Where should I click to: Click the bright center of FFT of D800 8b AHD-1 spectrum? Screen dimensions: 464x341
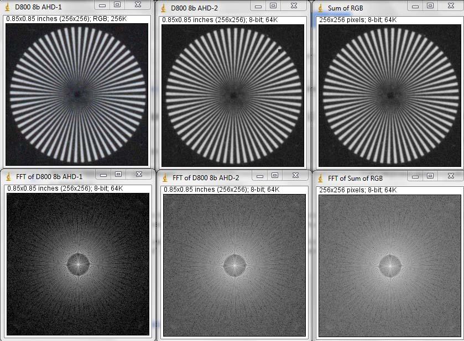click(x=78, y=264)
